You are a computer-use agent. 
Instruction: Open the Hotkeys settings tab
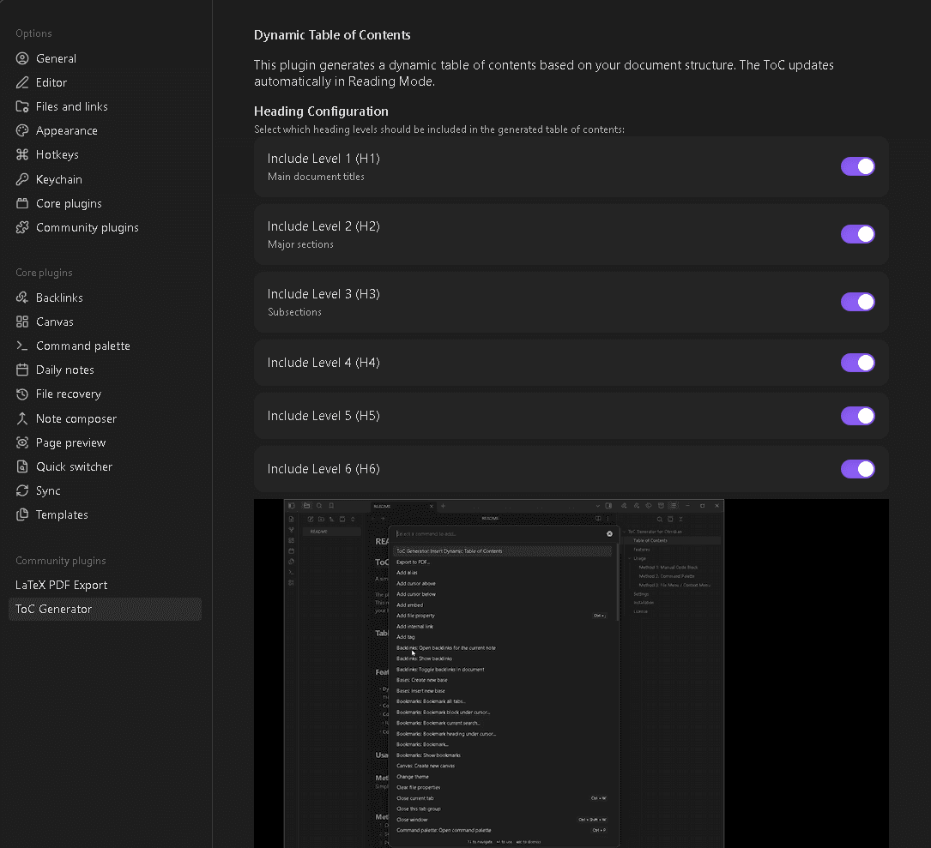click(x=105, y=154)
